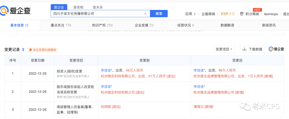Expand the 变更项目 filter dropdown
Screen dimensions: 289x119
point(224,49)
